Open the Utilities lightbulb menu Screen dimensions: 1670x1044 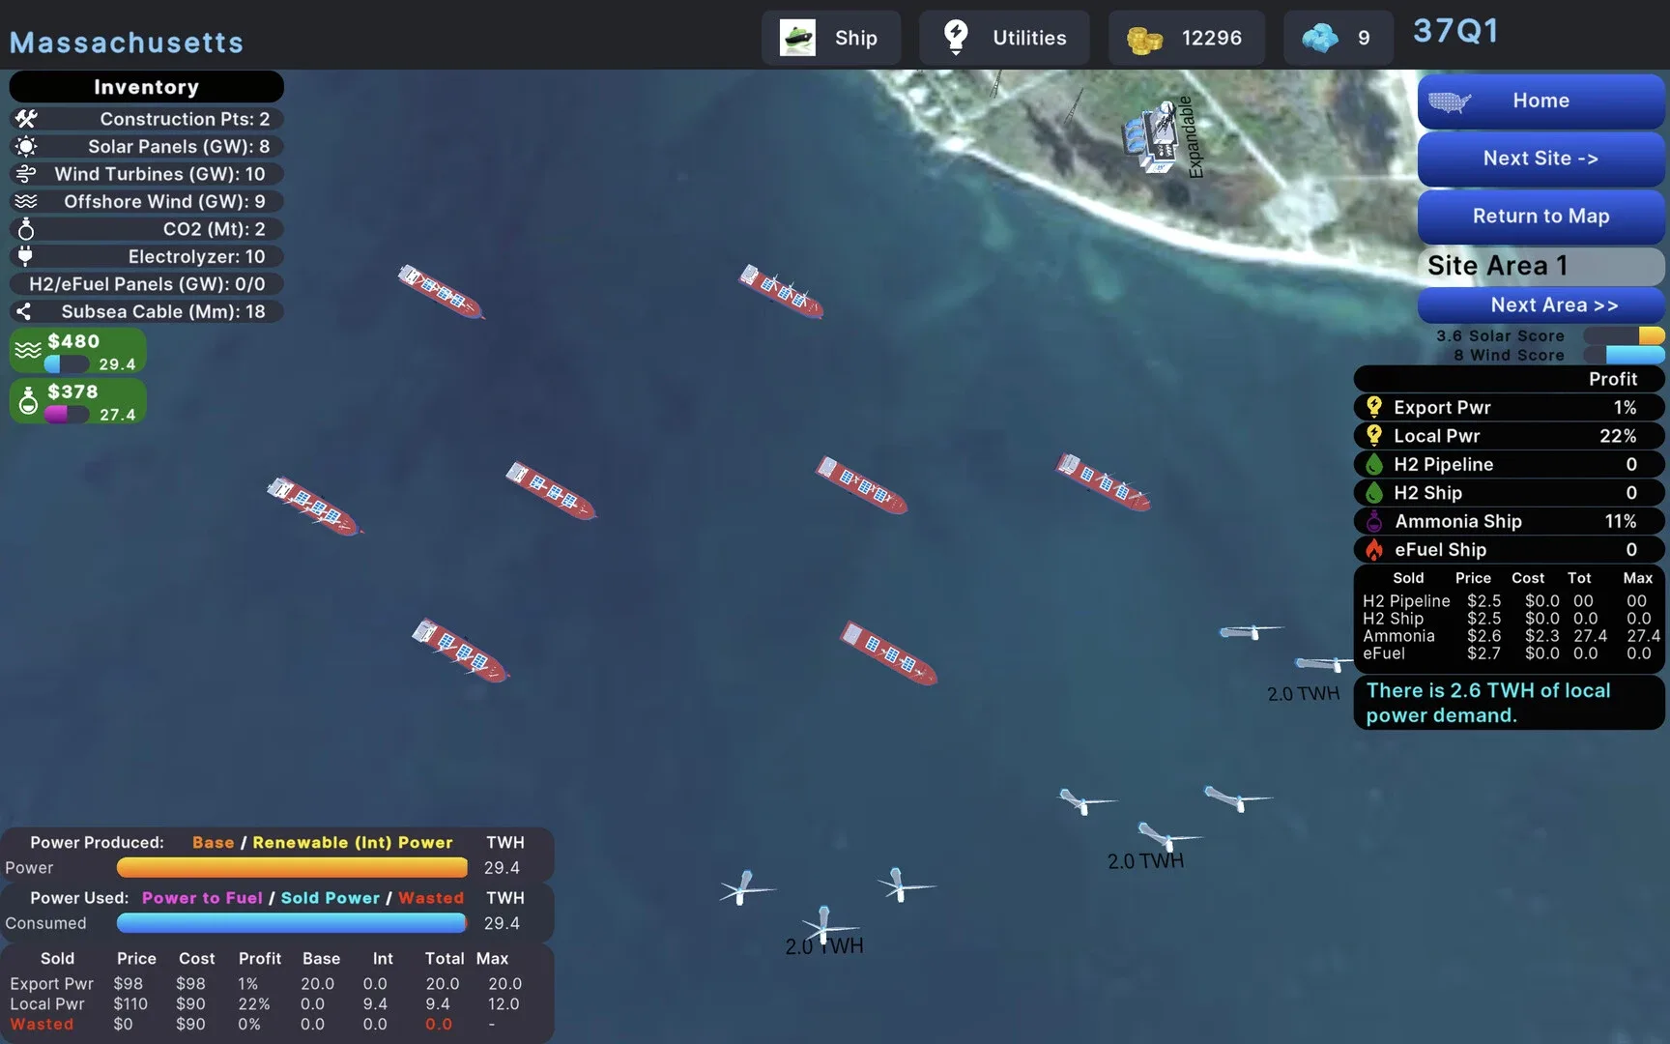(956, 38)
